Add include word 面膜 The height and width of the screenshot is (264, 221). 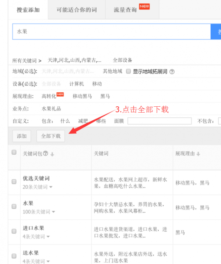tap(119, 121)
